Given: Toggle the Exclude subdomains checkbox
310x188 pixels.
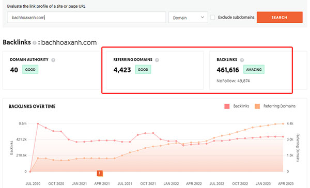Looking at the screenshot, I should (x=212, y=18).
